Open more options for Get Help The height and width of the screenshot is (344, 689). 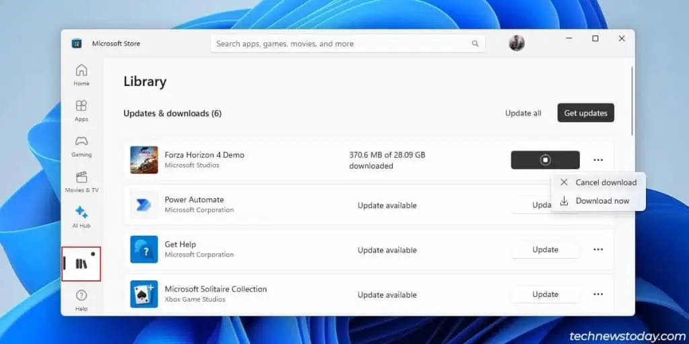pos(598,249)
